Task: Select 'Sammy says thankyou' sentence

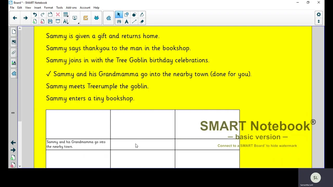Action: click(x=118, y=48)
